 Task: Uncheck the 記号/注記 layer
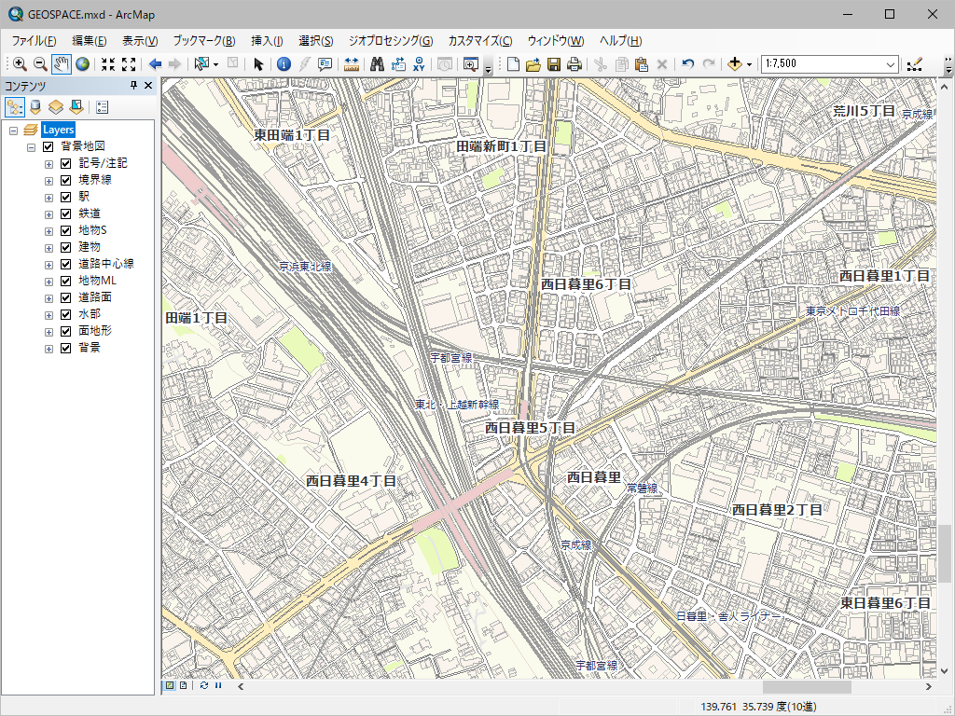pyautogui.click(x=66, y=164)
